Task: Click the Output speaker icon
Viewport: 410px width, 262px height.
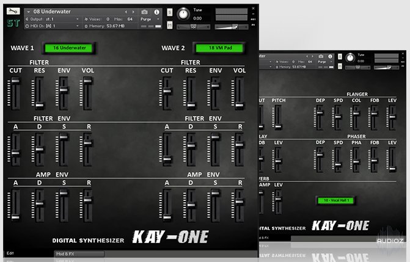Action: (x=27, y=19)
